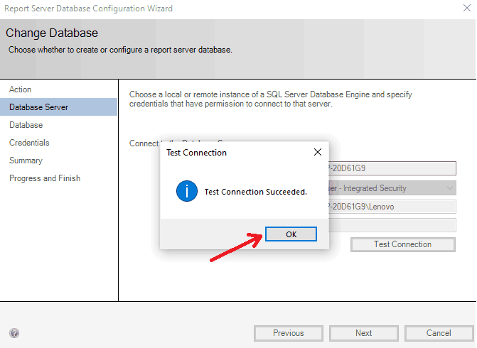Select the Database Server step
477x348 pixels.
[x=39, y=107]
